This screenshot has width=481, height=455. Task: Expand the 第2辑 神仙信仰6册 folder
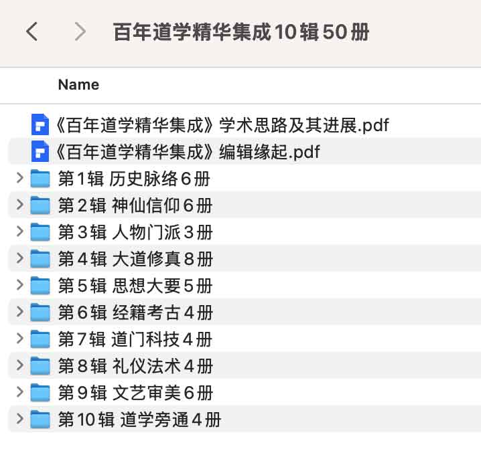point(19,205)
